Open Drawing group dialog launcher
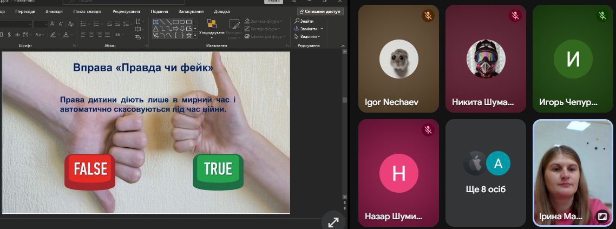 click(x=287, y=45)
